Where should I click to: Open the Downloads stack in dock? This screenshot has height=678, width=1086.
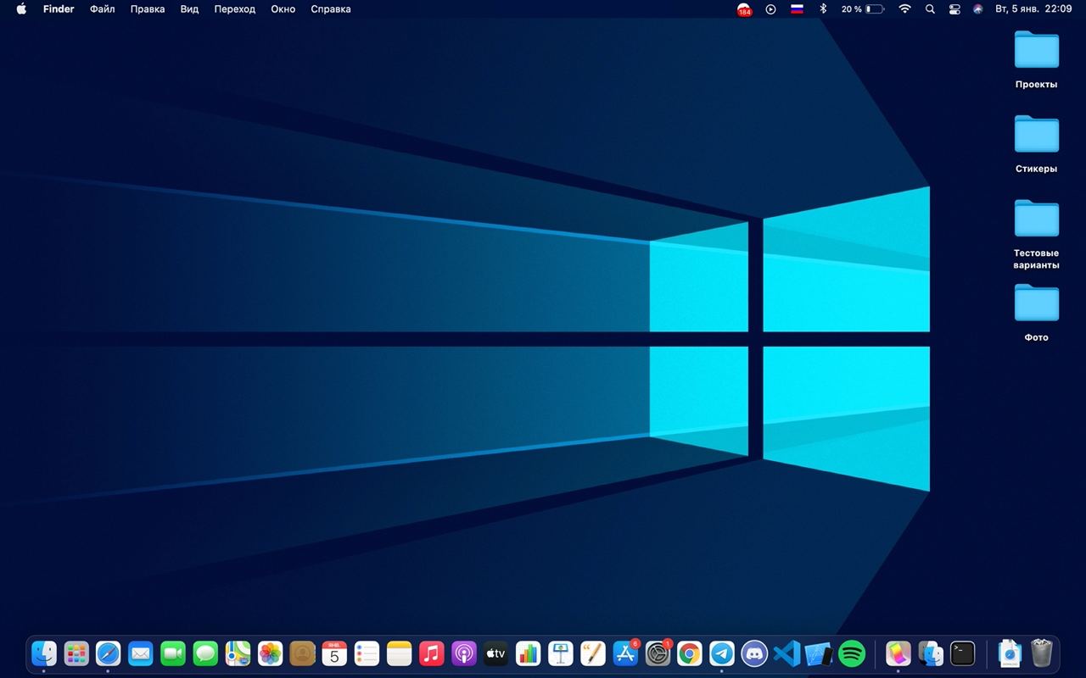point(1009,653)
